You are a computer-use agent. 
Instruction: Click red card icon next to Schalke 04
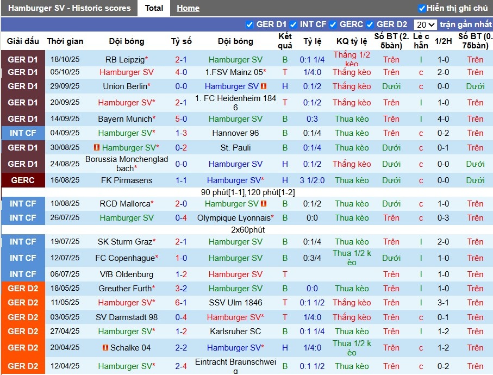pos(105,348)
